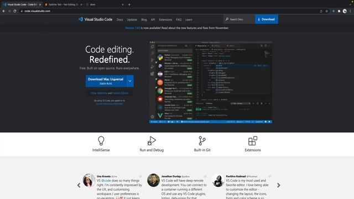Click the Built-in Git branch icon
Image resolution: width=354 pixels, height=199 pixels.
[x=202, y=140]
